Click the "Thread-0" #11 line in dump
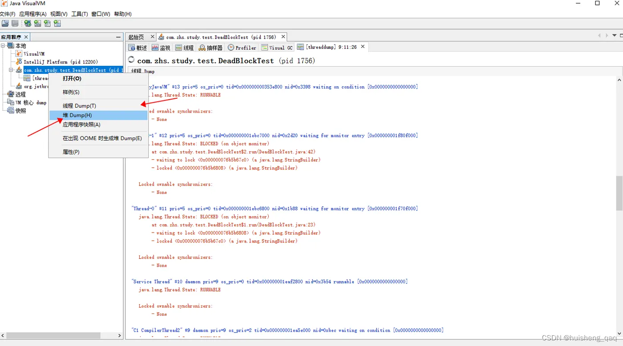The image size is (623, 346). [275, 209]
